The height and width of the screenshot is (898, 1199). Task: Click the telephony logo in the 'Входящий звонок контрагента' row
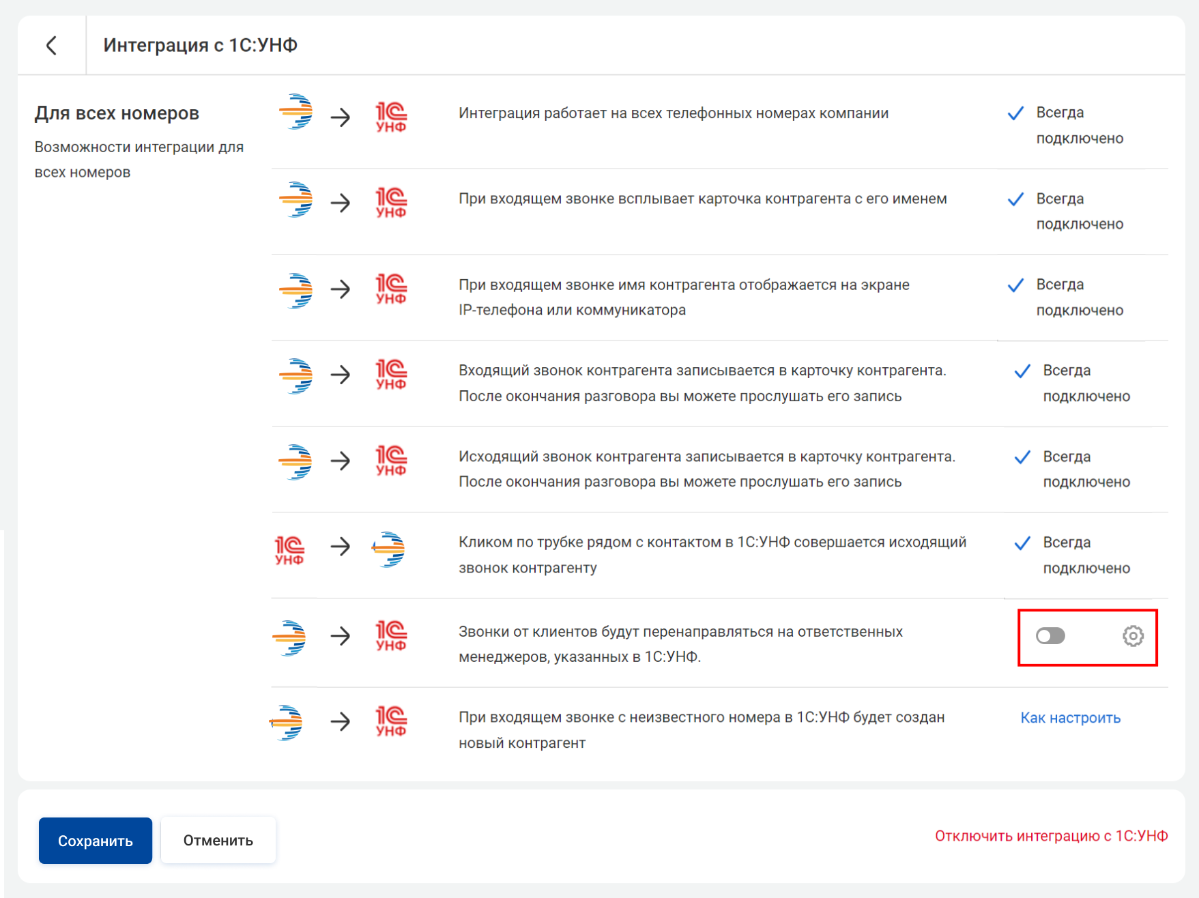[296, 376]
